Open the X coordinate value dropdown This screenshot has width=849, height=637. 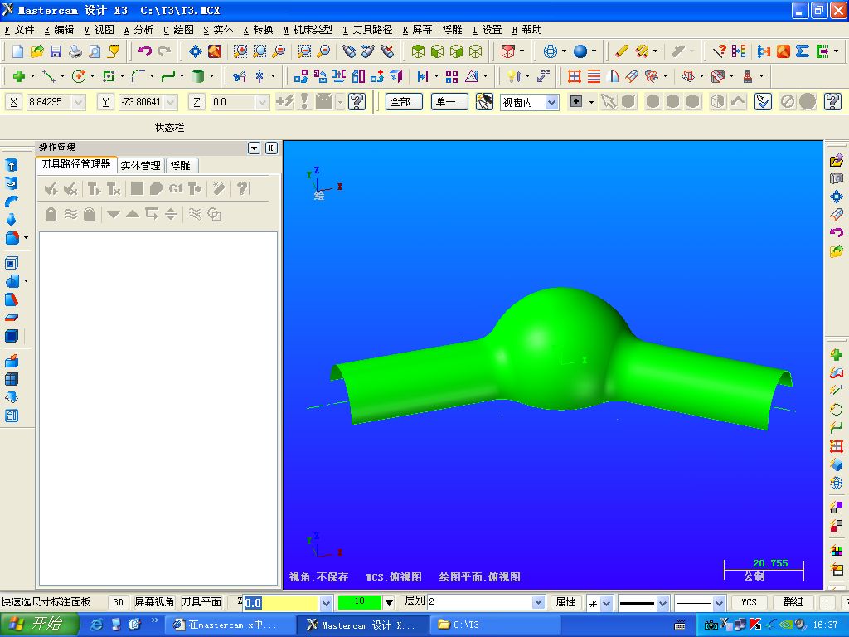tap(78, 102)
